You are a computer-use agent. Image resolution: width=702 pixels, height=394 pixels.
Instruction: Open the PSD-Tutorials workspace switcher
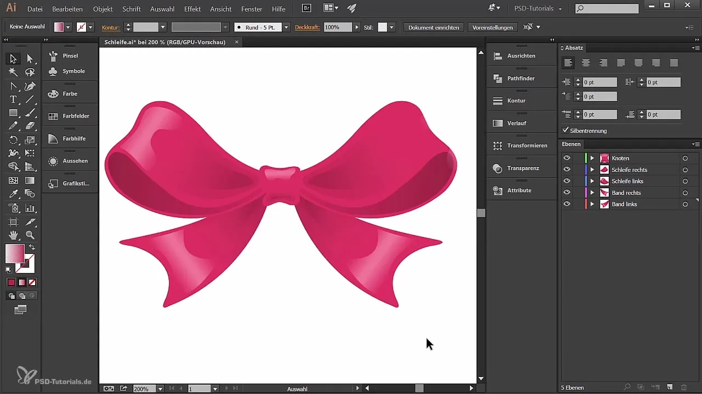click(537, 9)
